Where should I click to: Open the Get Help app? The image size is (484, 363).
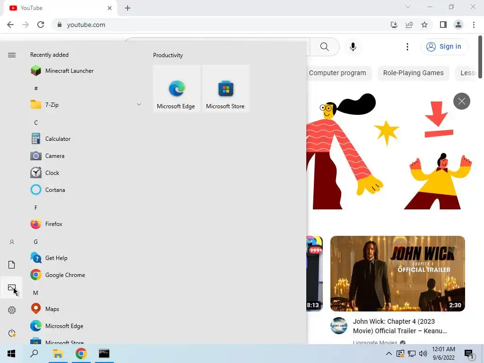[86, 258]
